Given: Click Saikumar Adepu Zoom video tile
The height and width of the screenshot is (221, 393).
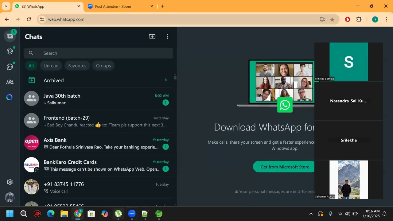Looking at the screenshot, I should tap(349, 180).
